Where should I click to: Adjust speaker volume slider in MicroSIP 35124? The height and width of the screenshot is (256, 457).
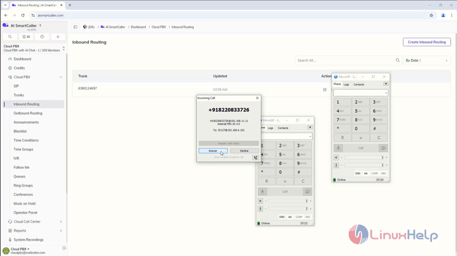pos(364,158)
